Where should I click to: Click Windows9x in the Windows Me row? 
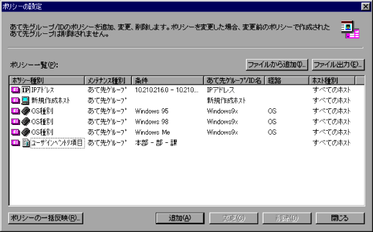(222, 132)
